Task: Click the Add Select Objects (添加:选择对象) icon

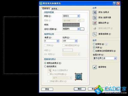Action: pyautogui.click(x=95, y=18)
